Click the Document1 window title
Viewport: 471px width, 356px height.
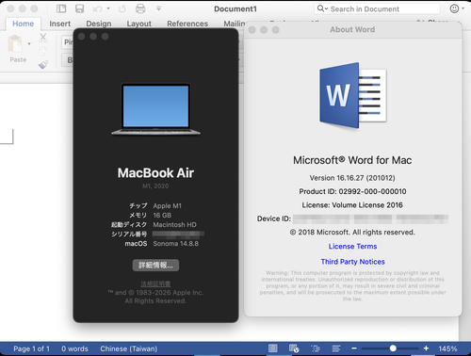(x=235, y=8)
